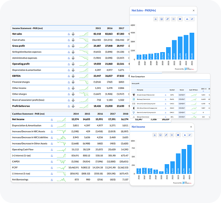The width and height of the screenshot is (221, 203).
Task: Click CEMENT sector tag in Bestway Cement row
Action: (182, 99)
